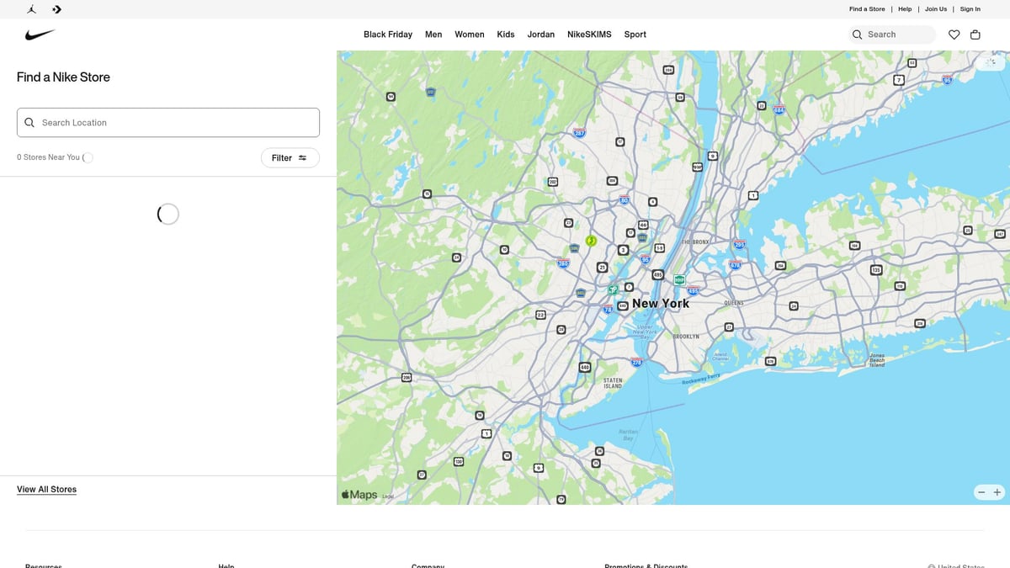The height and width of the screenshot is (568, 1010).
Task: Open the store Filter options
Action: point(290,158)
